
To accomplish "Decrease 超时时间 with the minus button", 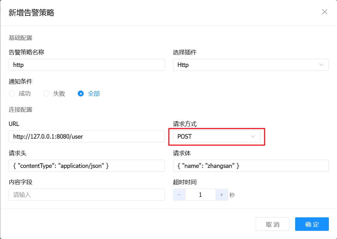I will click(179, 195).
